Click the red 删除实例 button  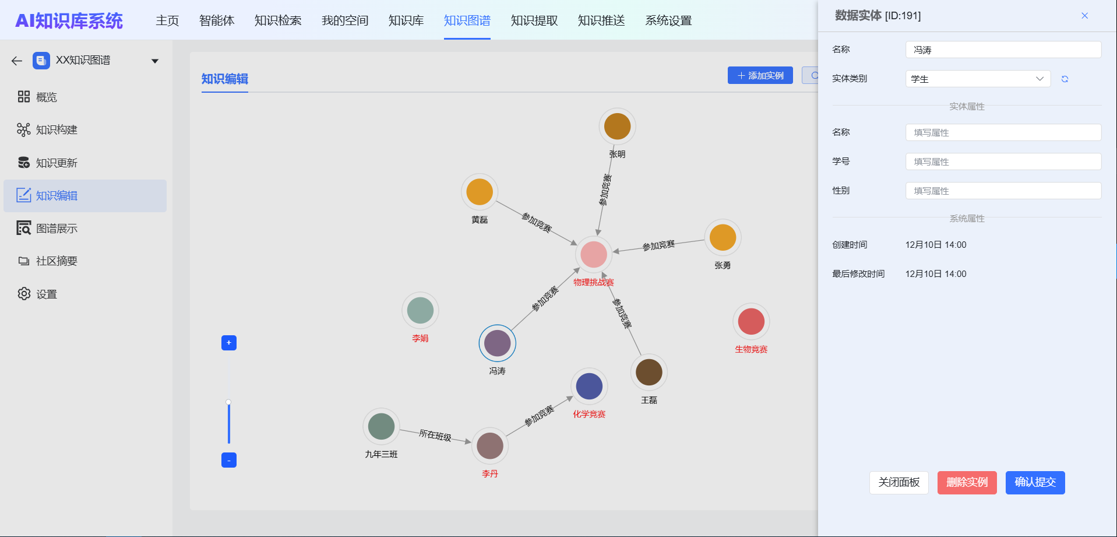click(x=967, y=483)
